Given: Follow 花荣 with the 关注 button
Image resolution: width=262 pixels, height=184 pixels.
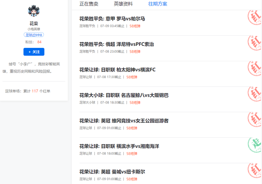Looking at the screenshot, I should (34, 52).
